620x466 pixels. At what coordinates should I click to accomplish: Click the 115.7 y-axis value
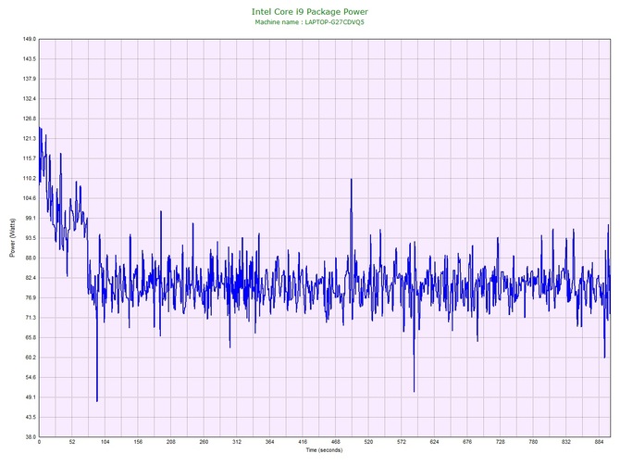30,158
